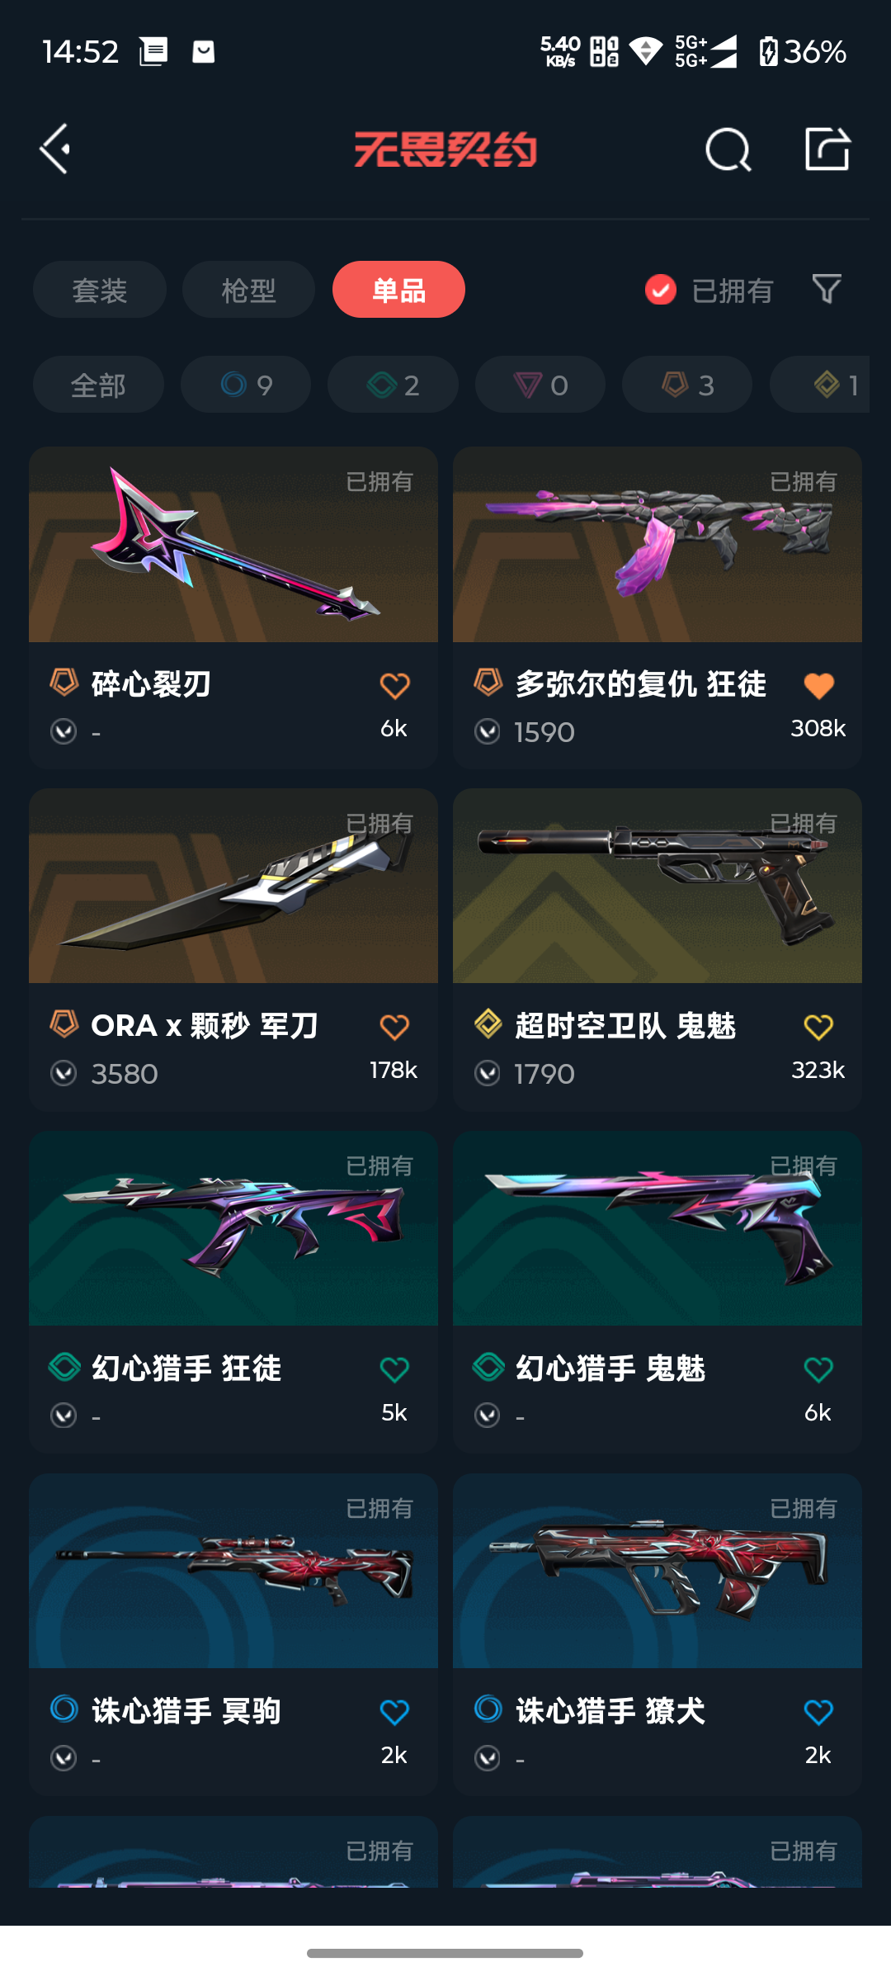Viewport: 891px width, 1981px height.
Task: Open the 诛心猎手 冥驹 sniper thumbnail
Action: click(233, 1571)
